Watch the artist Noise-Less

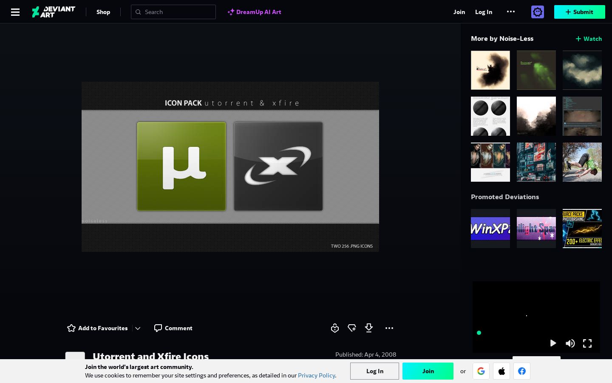pyautogui.click(x=589, y=39)
